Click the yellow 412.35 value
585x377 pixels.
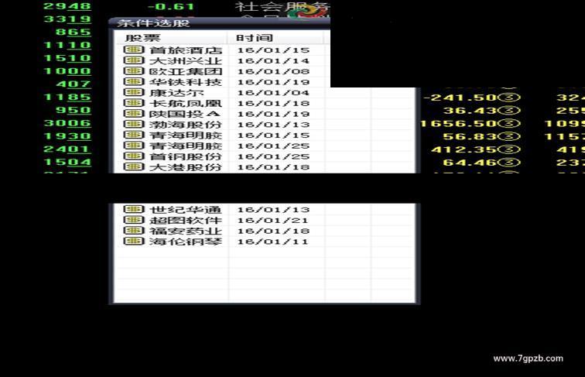coord(464,149)
